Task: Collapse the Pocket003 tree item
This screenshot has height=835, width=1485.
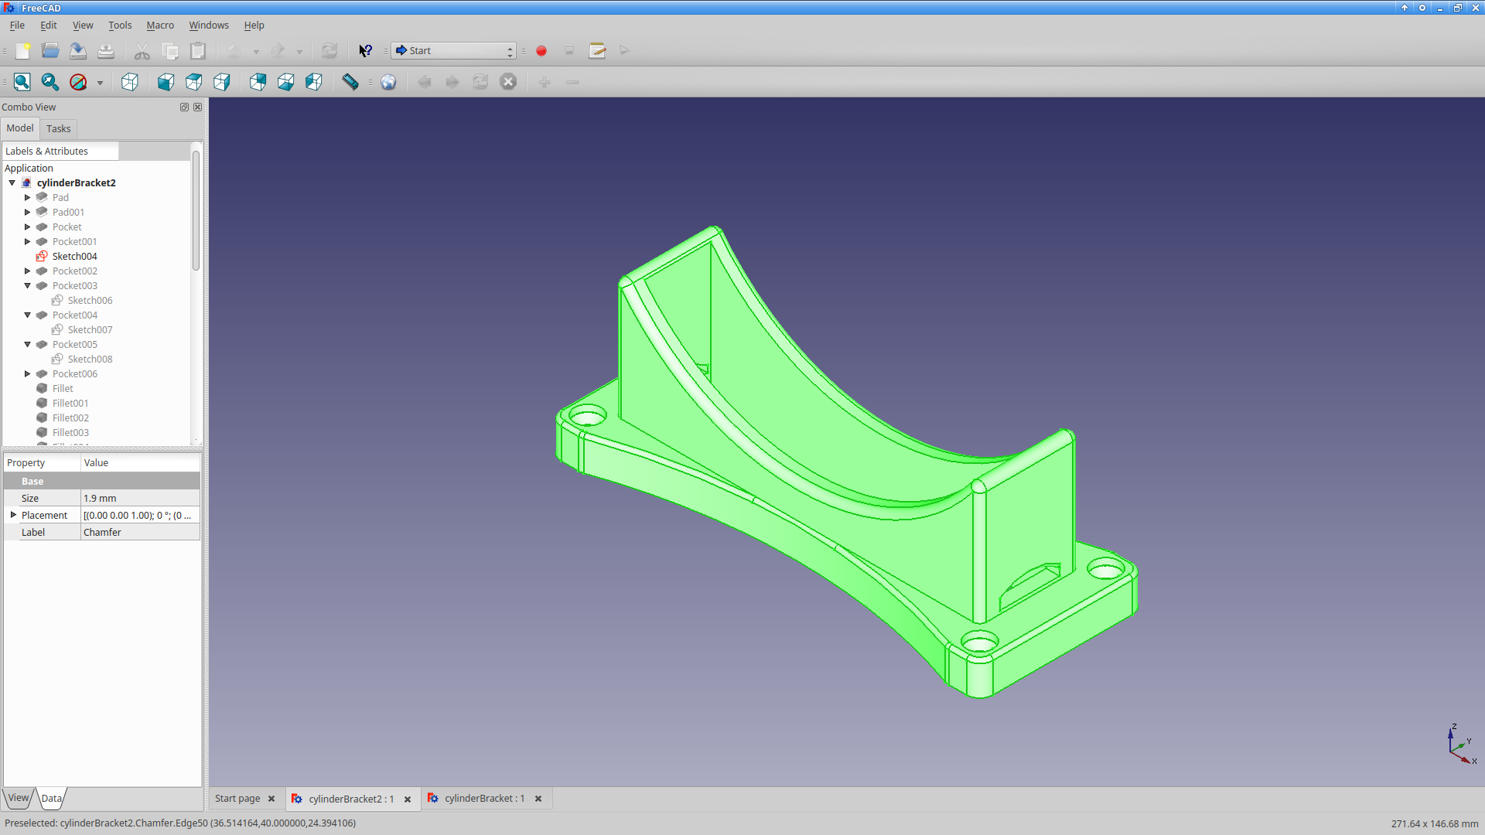Action: point(28,286)
